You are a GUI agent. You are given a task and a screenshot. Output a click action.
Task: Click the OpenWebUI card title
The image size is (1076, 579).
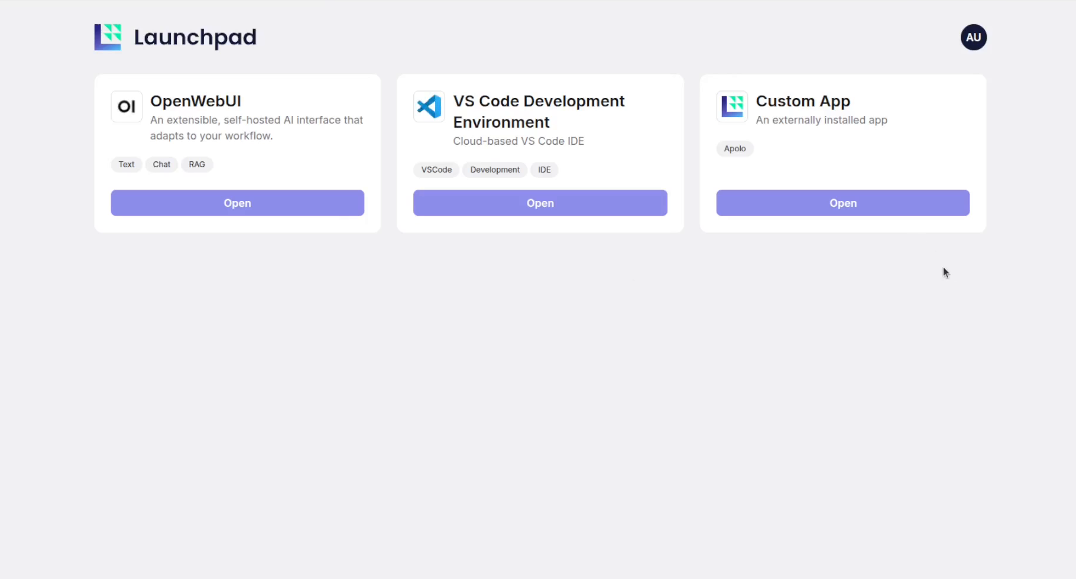point(196,101)
